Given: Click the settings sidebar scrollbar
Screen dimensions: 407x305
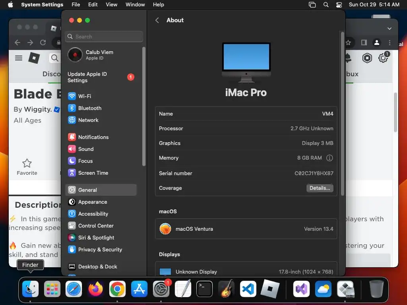Looking at the screenshot, I should [x=144, y=106].
